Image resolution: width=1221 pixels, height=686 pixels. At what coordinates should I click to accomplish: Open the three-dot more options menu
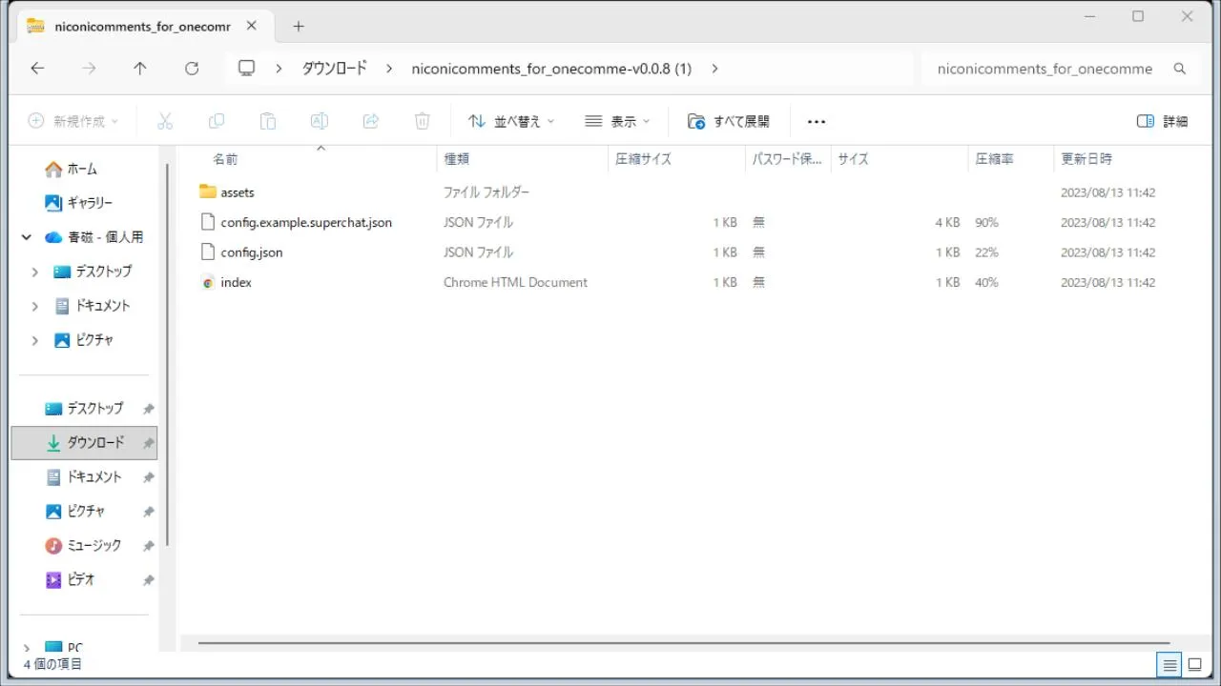817,121
